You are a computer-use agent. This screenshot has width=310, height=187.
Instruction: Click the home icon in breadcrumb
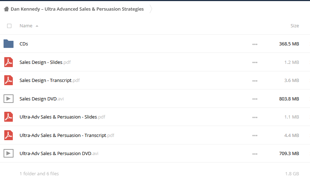click(x=6, y=9)
